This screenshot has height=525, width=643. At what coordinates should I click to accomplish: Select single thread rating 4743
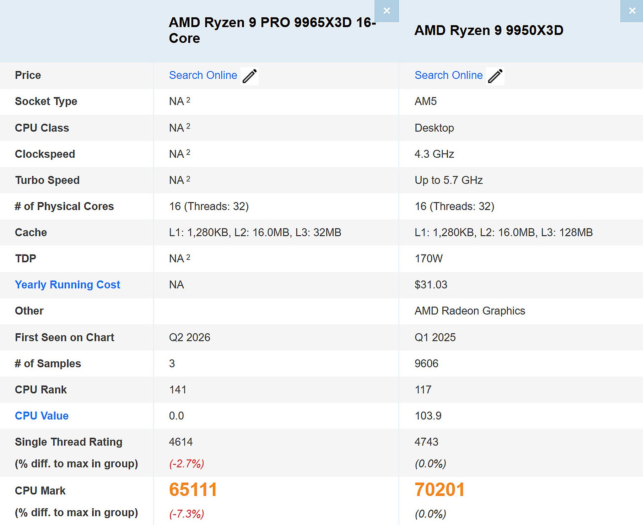coord(426,442)
